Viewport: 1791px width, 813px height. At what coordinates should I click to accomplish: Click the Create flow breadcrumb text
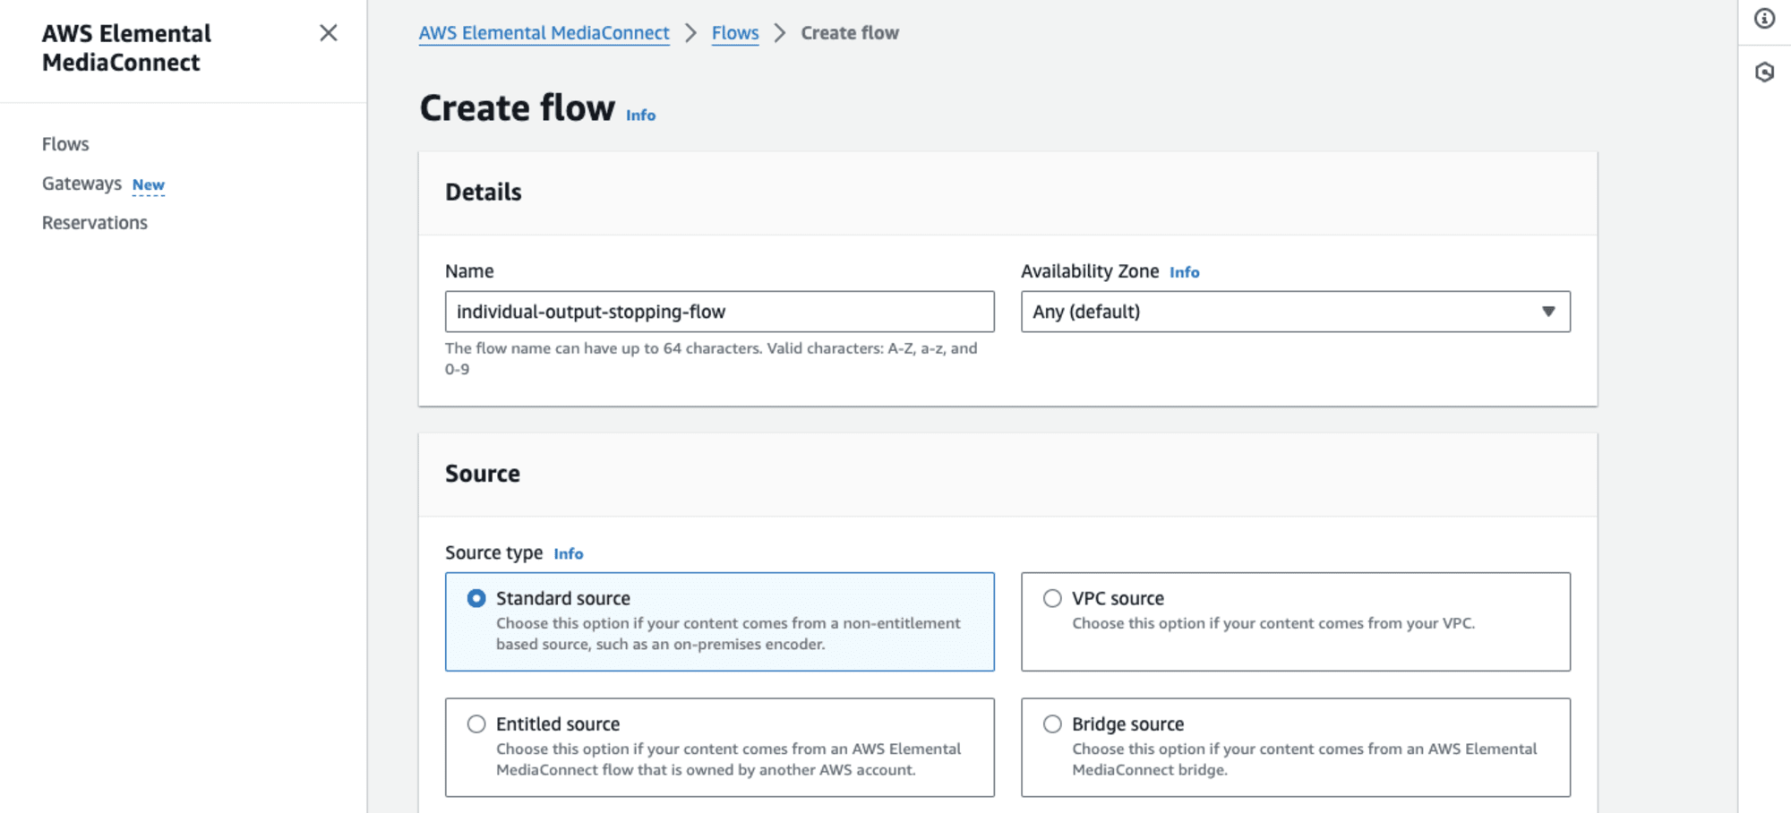click(x=850, y=33)
